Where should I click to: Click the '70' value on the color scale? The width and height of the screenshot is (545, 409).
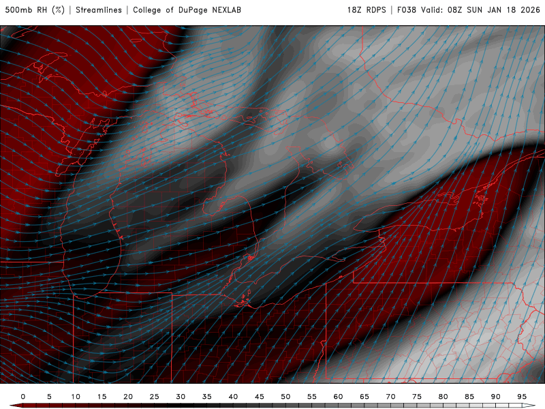pos(390,397)
